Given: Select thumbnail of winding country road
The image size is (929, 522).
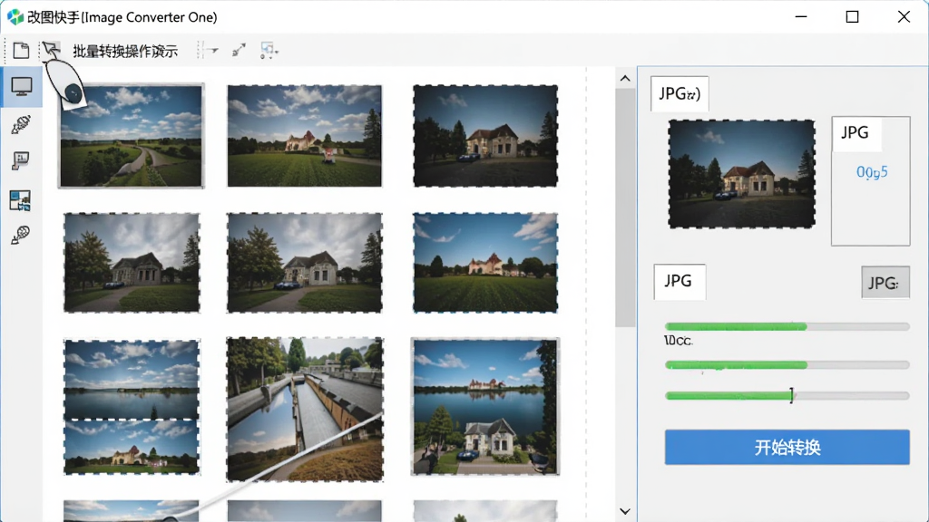Looking at the screenshot, I should [131, 136].
